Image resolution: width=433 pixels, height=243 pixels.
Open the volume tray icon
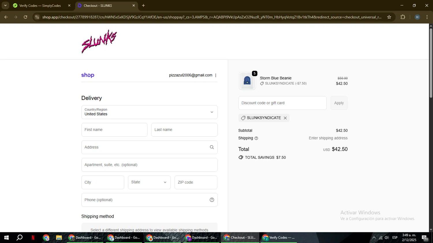387,238
